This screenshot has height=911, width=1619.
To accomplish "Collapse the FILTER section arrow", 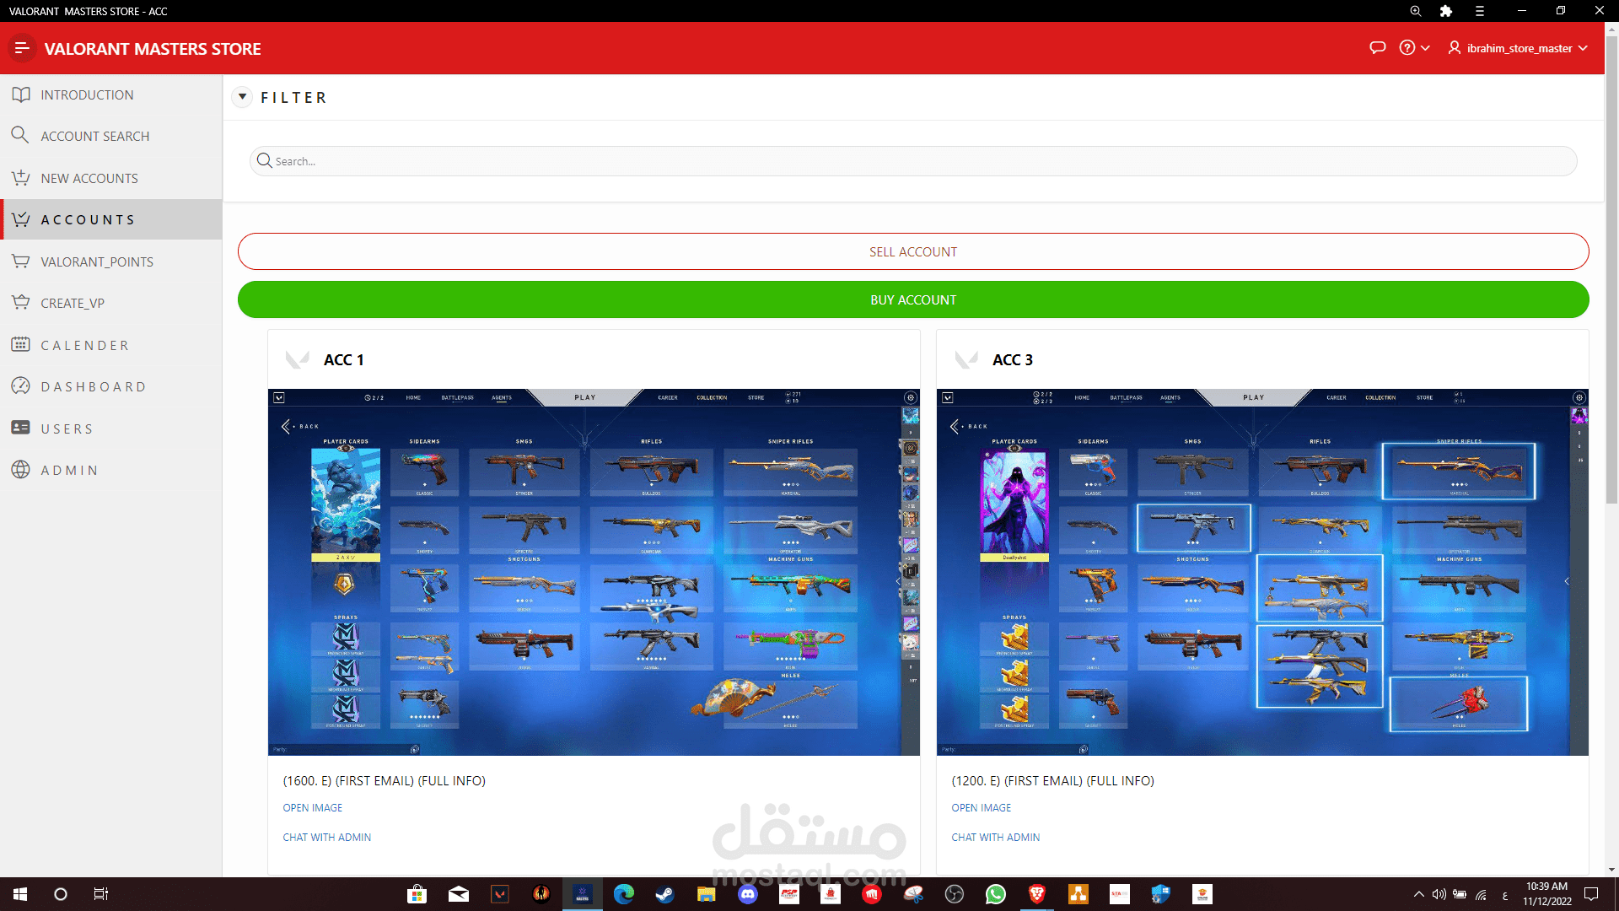I will tap(242, 97).
